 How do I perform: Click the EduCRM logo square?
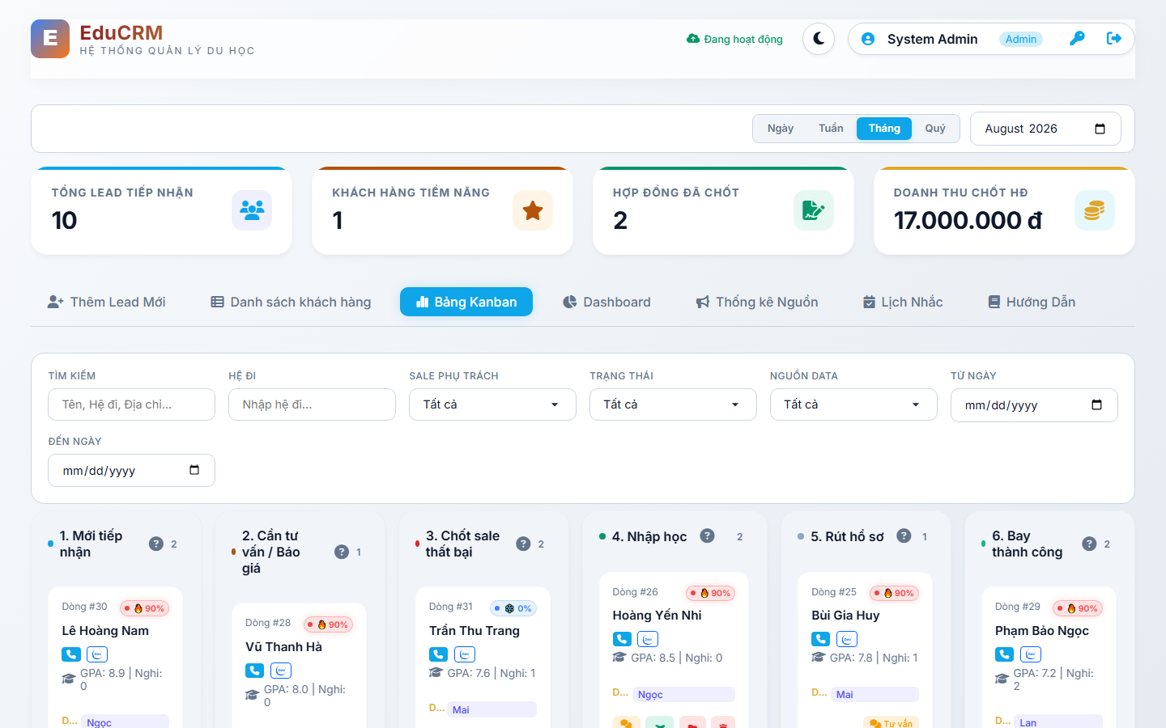(x=50, y=39)
